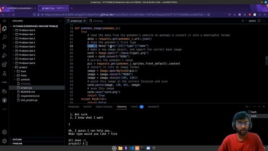Open the Search view in activity bar
This screenshot has height=151, width=268.
coord(5,37)
